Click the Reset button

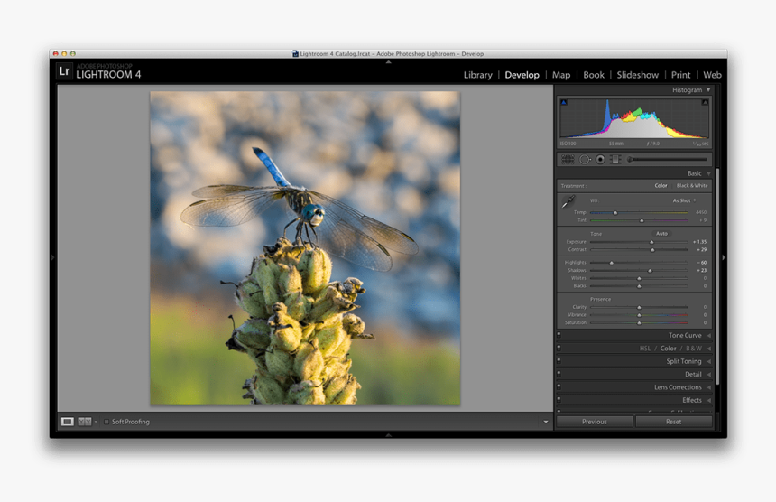673,422
